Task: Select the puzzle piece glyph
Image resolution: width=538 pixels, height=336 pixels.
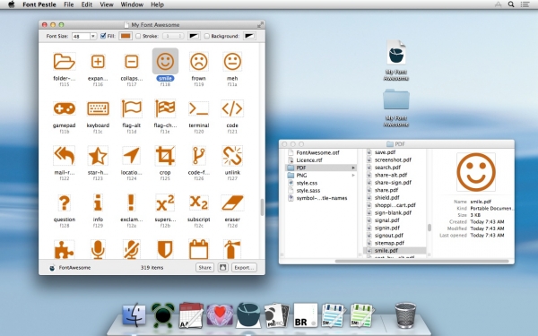Action: [x=65, y=249]
